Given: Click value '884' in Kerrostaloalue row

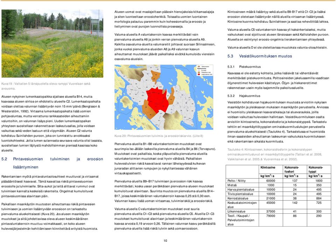Looking at the screenshot, I should click(319, 198).
